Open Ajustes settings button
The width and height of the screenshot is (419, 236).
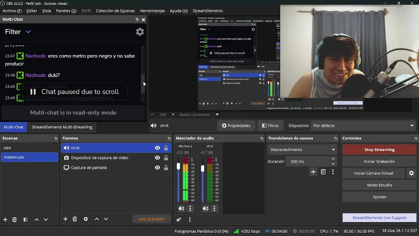coord(379,197)
